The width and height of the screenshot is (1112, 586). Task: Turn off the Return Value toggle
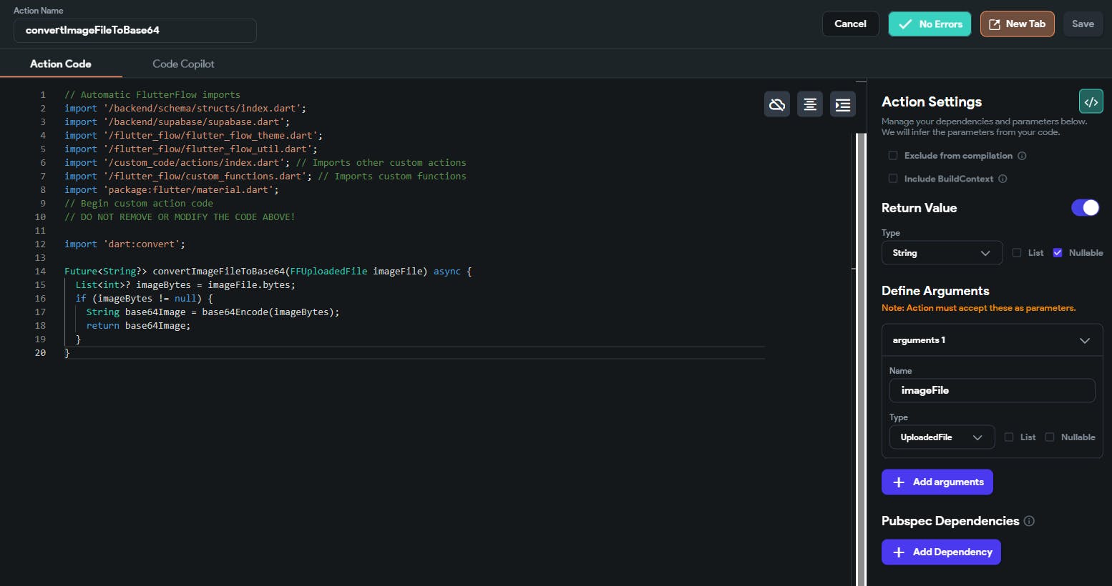coord(1085,208)
